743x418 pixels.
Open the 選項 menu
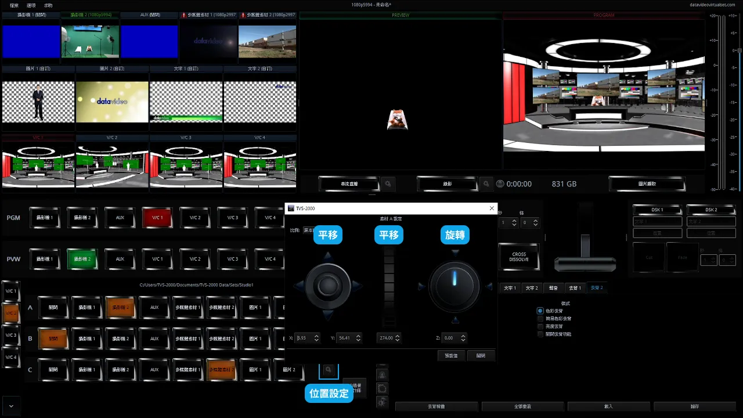(31, 5)
